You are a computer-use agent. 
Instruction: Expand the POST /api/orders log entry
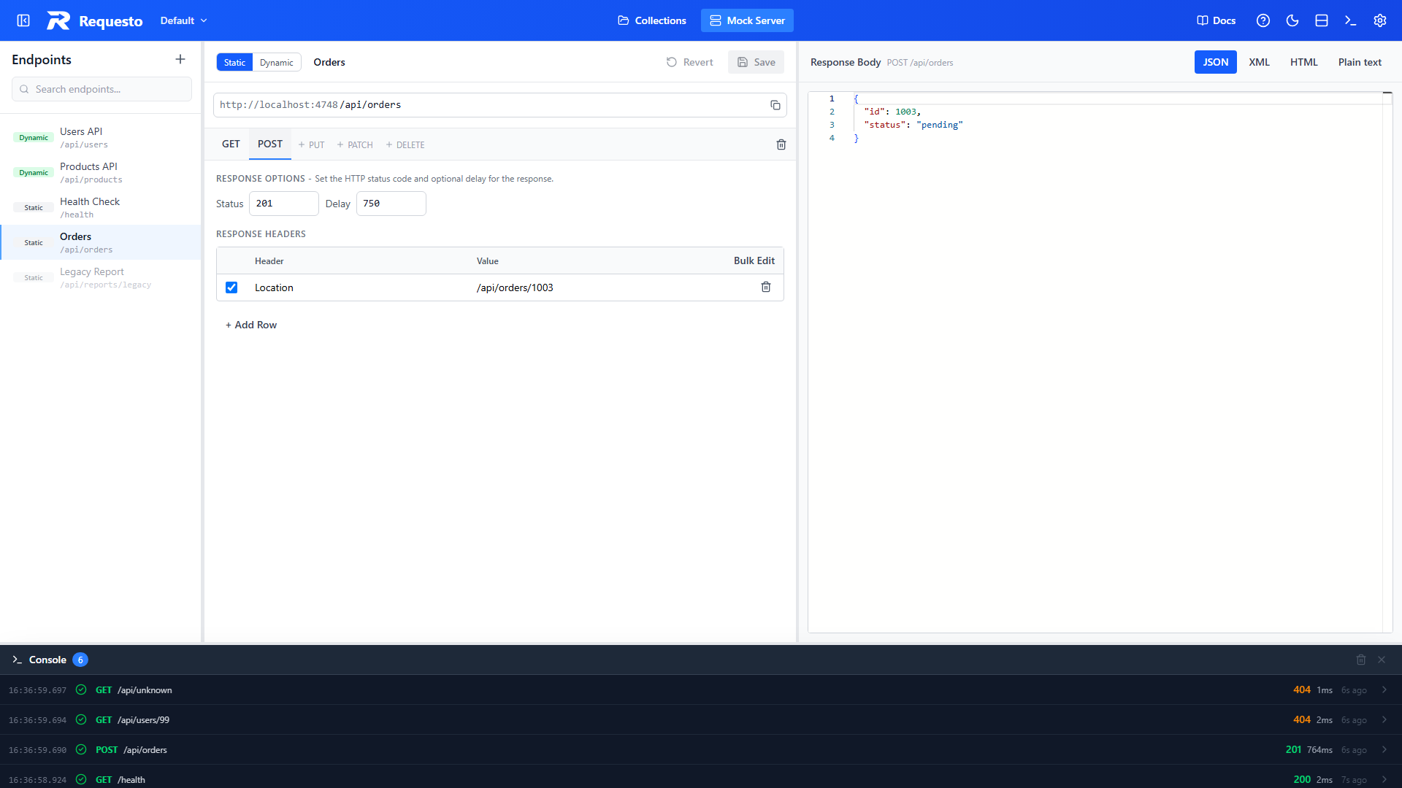click(x=1384, y=750)
